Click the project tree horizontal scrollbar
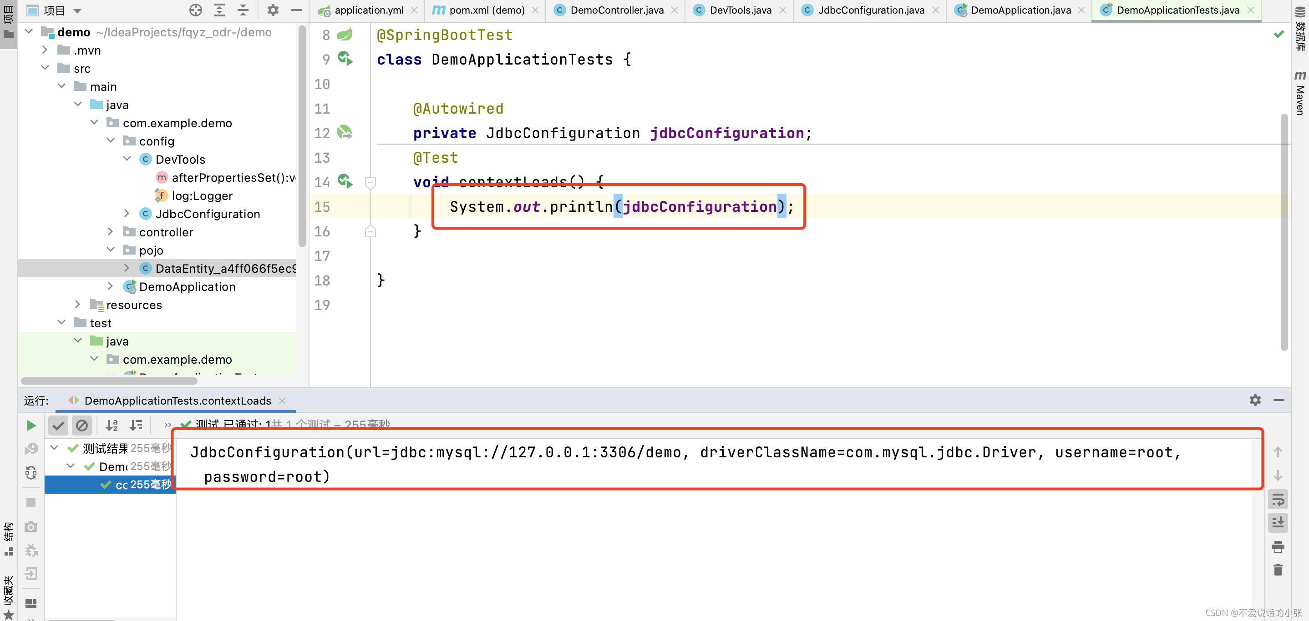The width and height of the screenshot is (1309, 621). pyautogui.click(x=109, y=381)
